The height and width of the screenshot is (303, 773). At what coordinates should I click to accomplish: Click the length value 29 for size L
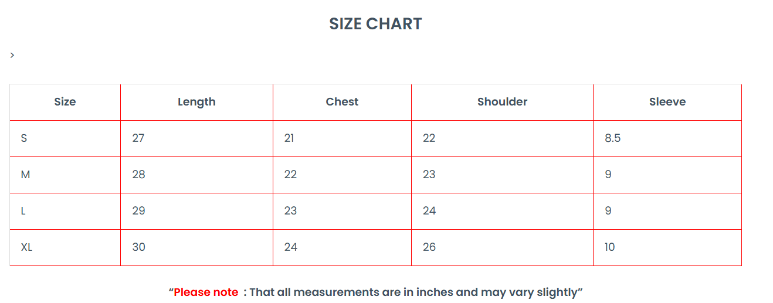click(138, 211)
